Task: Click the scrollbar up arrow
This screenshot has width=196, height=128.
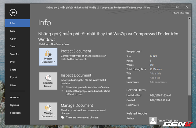Action: coord(190,18)
